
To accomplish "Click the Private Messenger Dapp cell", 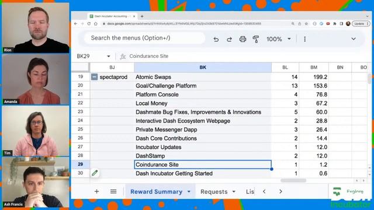I will 203,129.
